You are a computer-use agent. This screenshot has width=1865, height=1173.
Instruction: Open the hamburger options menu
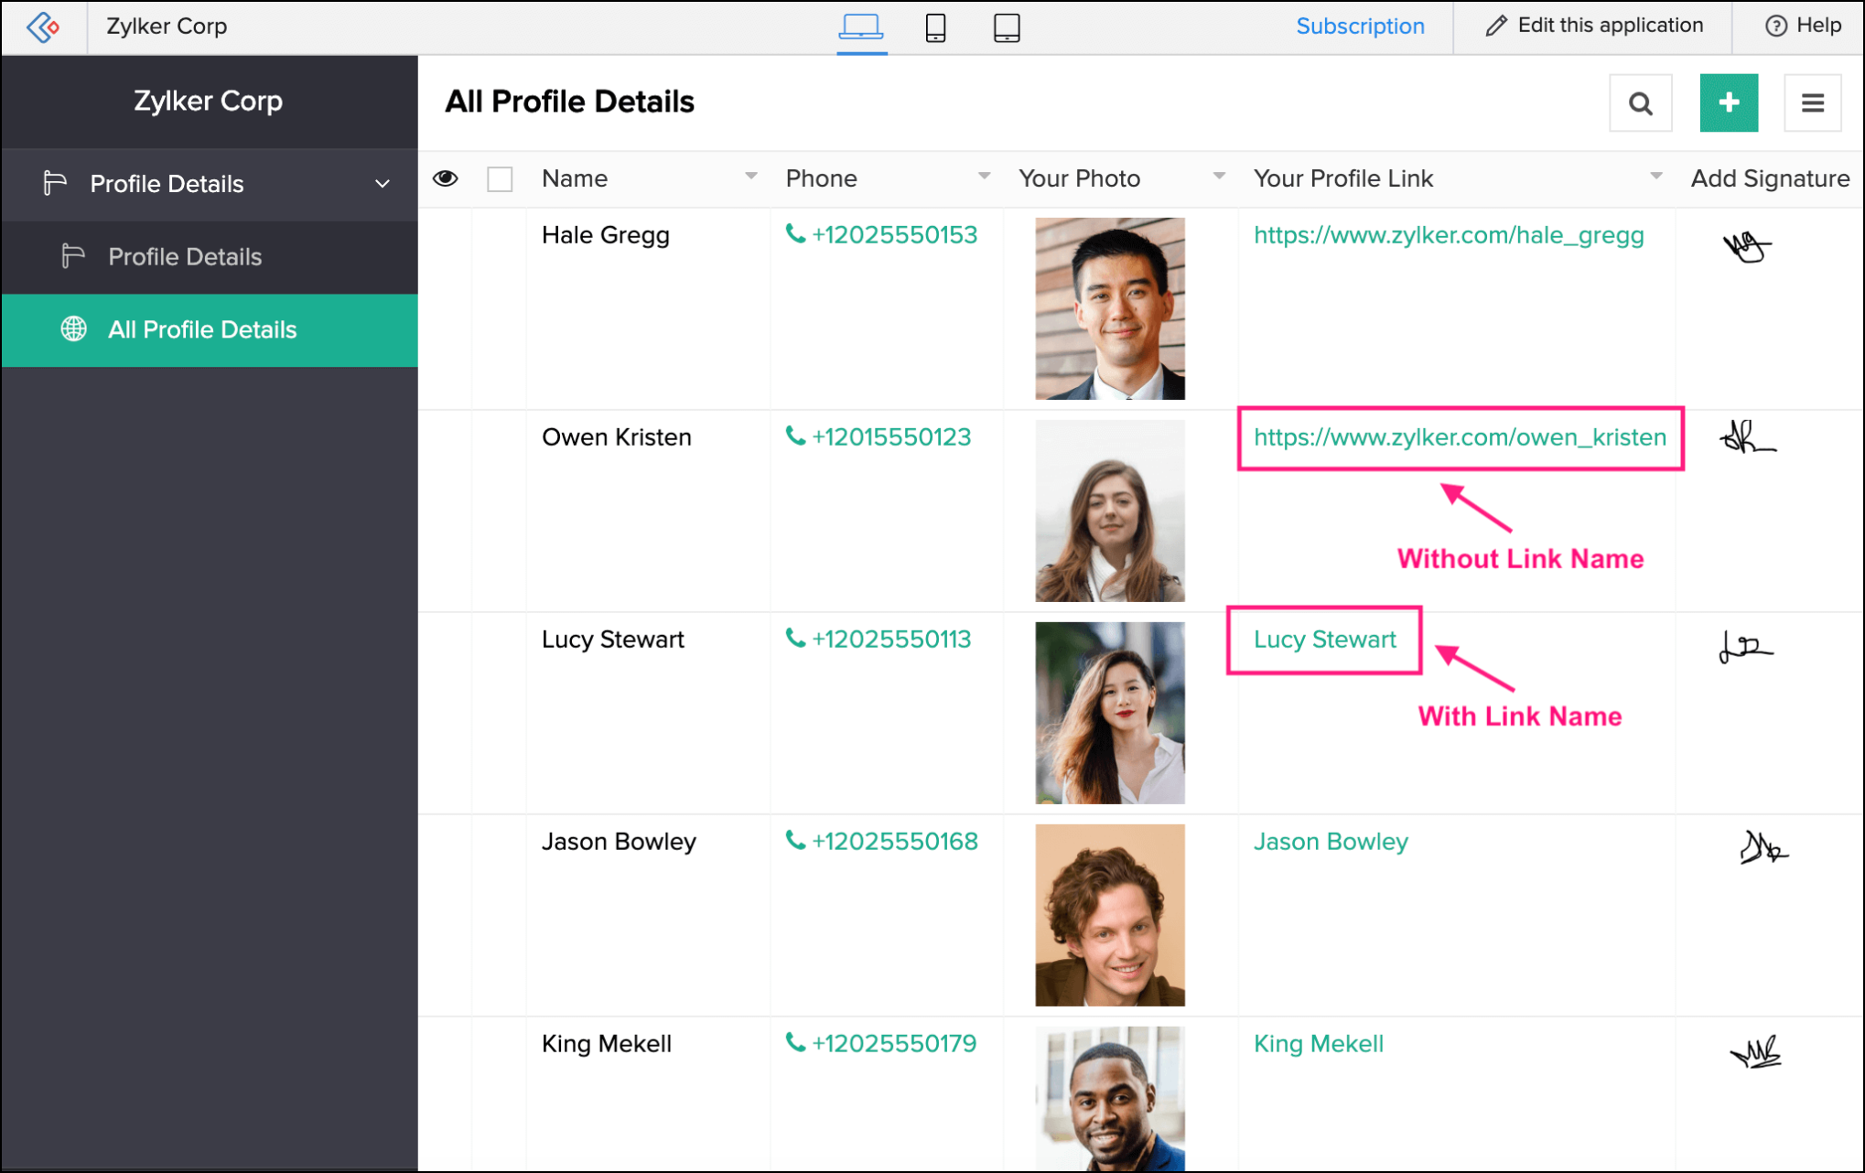[1812, 103]
